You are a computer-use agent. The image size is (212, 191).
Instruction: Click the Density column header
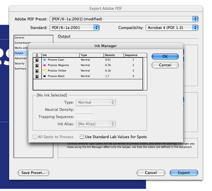(114, 55)
